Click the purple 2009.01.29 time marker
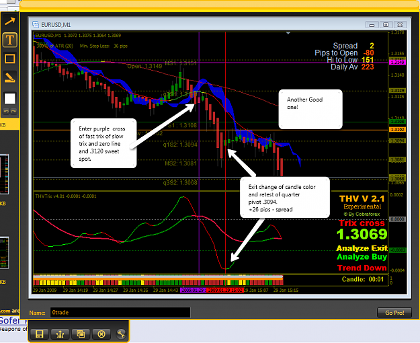420x343 pixels. (x=193, y=290)
